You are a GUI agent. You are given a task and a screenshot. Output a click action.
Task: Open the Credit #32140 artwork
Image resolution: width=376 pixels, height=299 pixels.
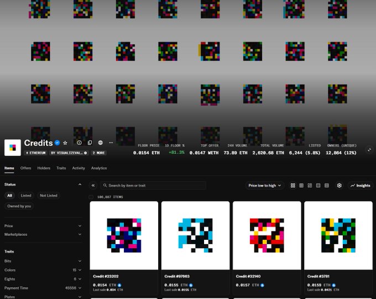(x=267, y=235)
